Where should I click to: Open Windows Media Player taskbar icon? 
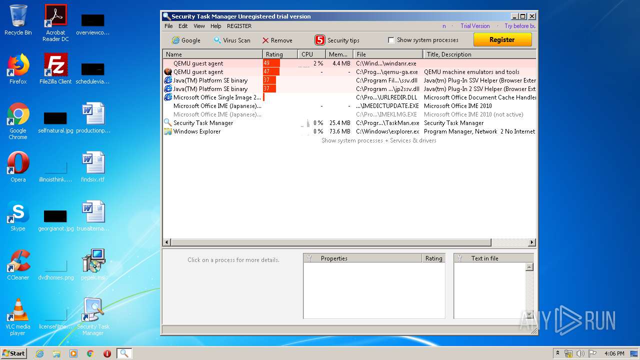(73, 353)
